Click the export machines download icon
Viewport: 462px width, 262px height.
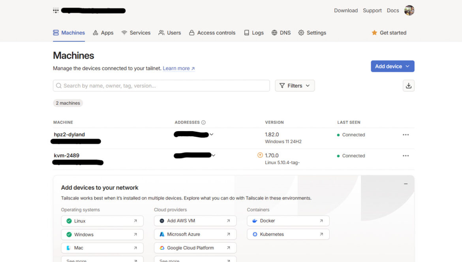(x=408, y=86)
